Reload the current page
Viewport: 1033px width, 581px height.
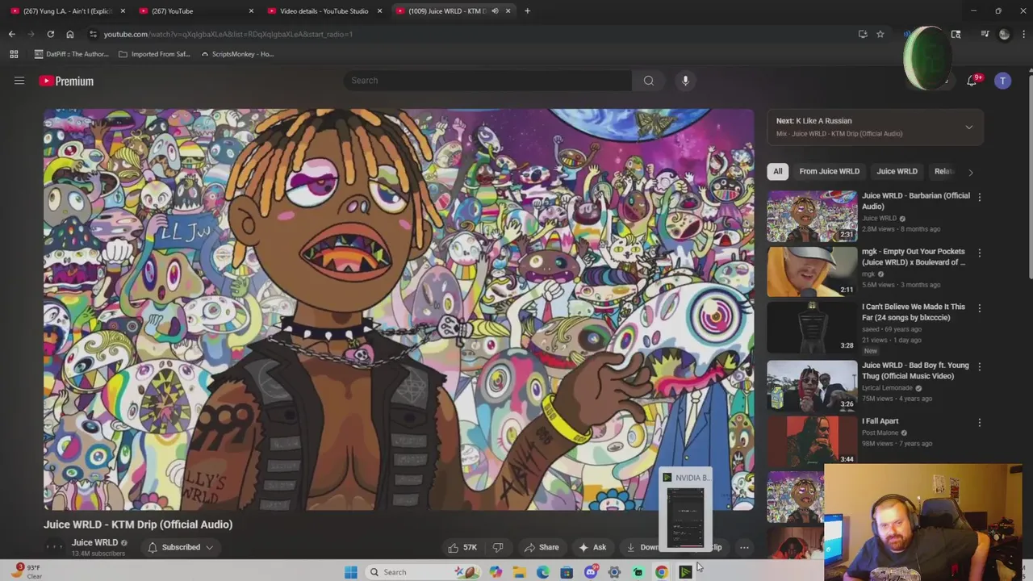50,34
